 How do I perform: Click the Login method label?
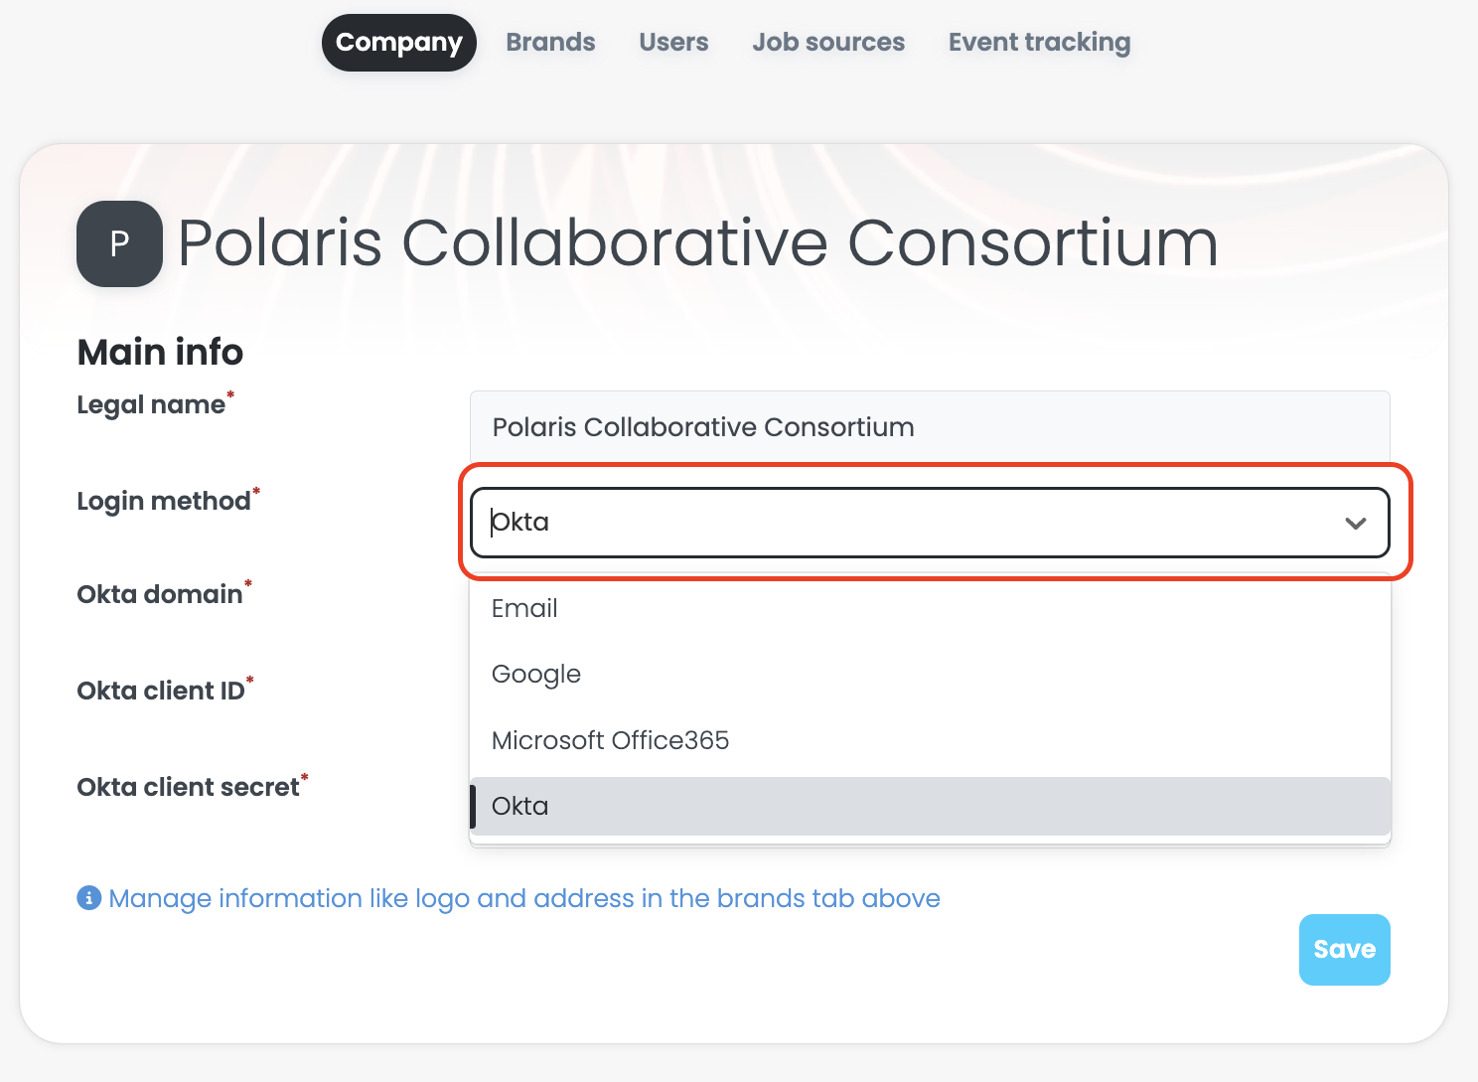pyautogui.click(x=164, y=501)
